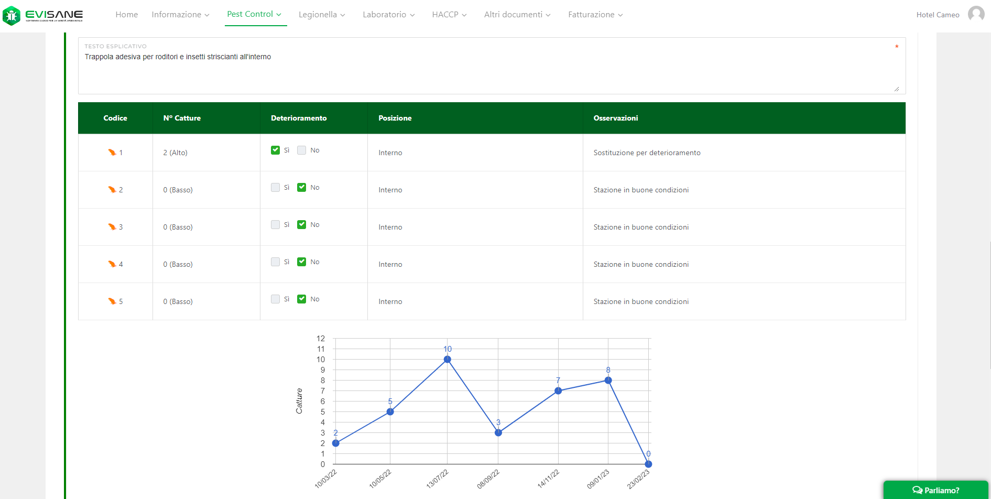Click the chat bubble icon in Parliamo
This screenshot has height=499, width=991.
917,490
